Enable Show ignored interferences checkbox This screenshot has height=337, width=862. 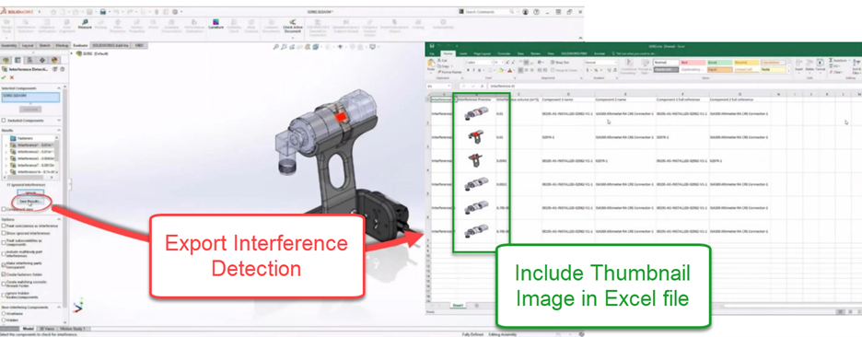coord(4,233)
